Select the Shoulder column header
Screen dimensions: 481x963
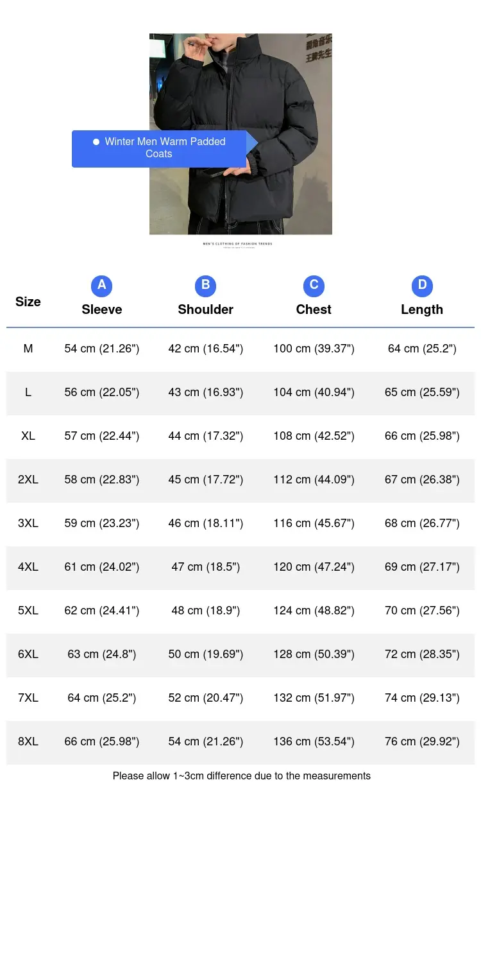click(205, 309)
